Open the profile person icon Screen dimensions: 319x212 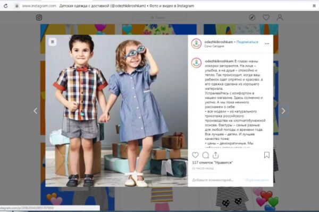point(280,17)
